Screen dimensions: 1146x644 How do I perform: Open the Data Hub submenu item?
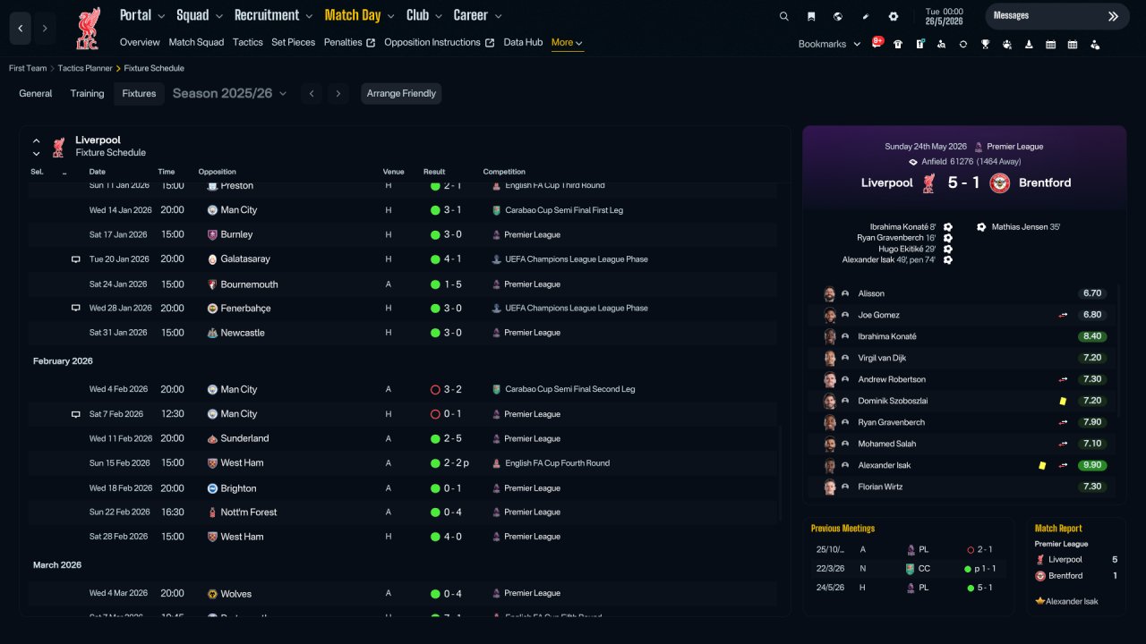pos(523,42)
